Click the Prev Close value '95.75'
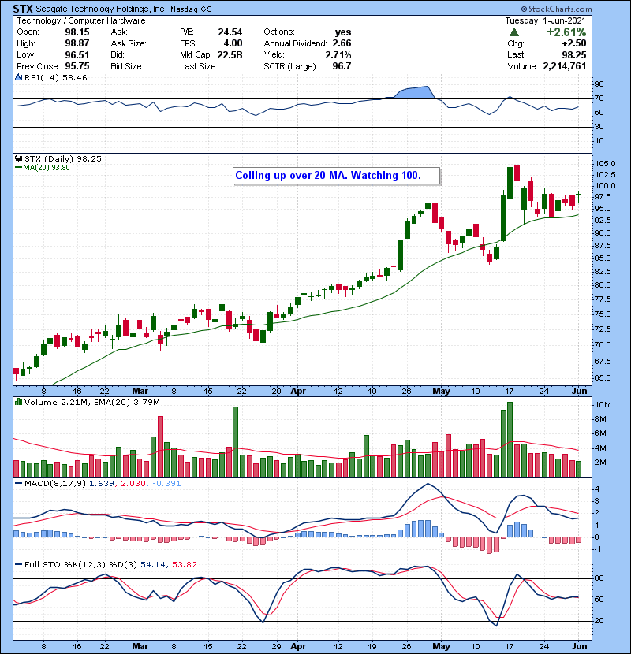 (x=77, y=66)
